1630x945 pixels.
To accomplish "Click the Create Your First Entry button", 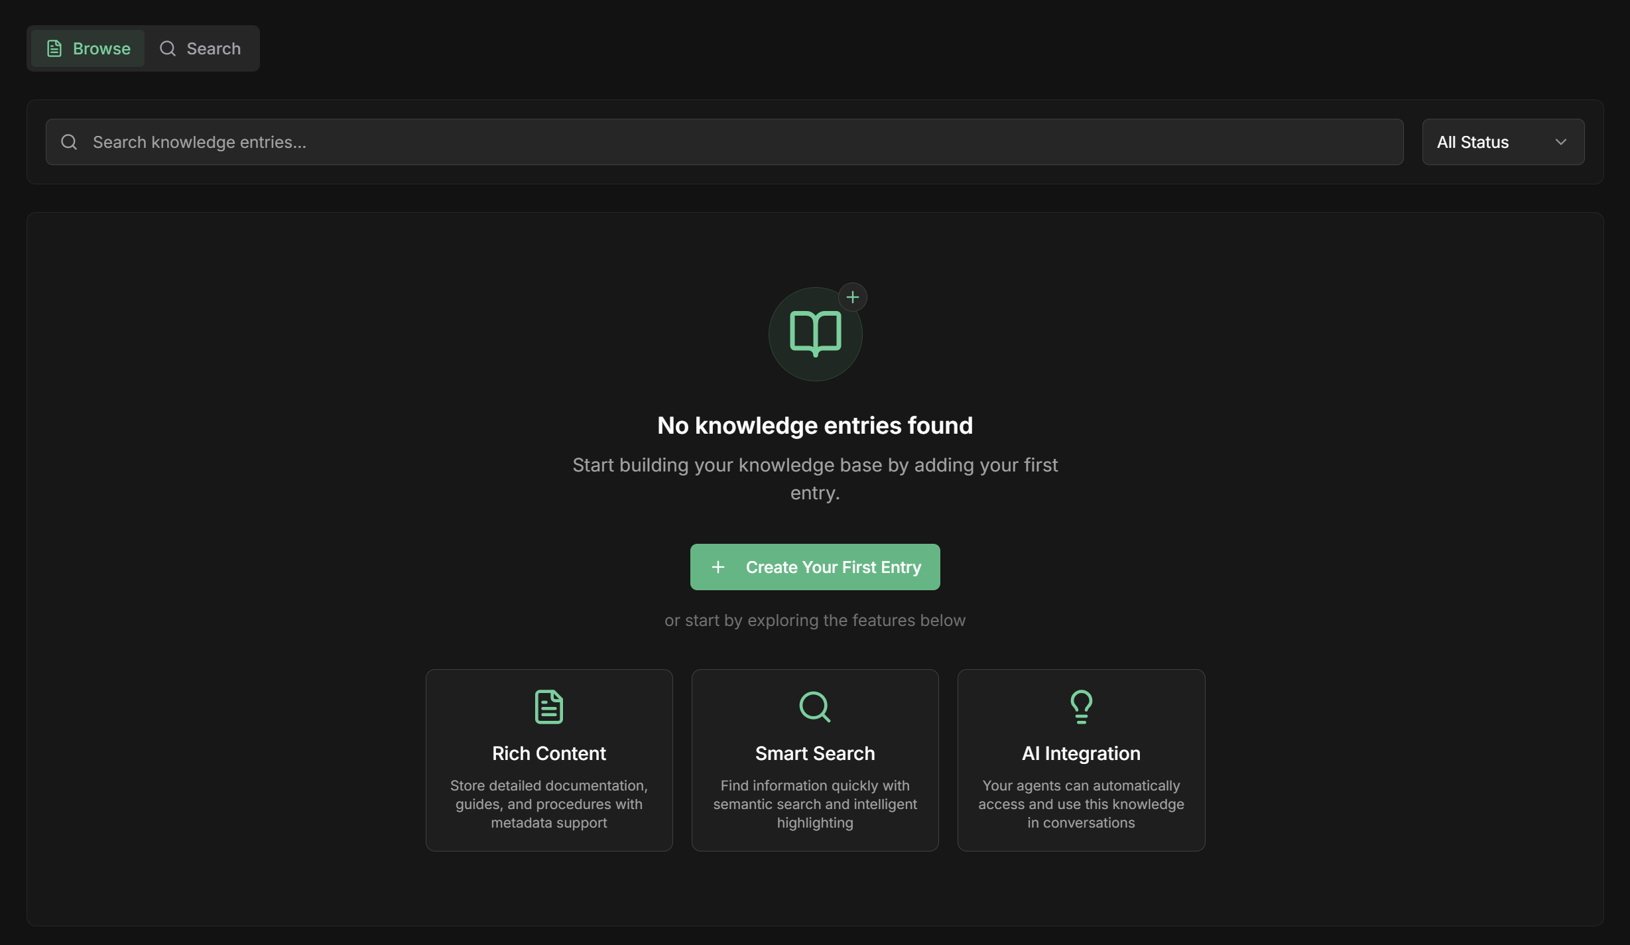I will (814, 567).
